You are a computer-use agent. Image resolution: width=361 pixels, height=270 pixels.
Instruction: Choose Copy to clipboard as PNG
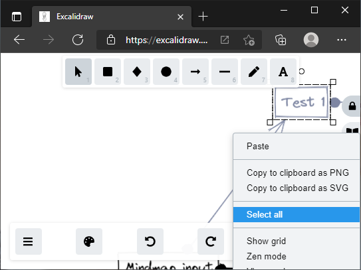[x=297, y=172]
